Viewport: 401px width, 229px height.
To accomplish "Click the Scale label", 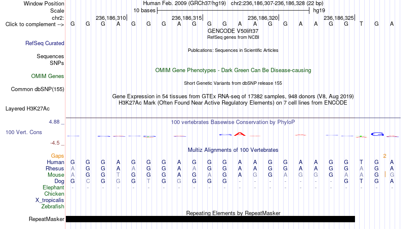I will pyautogui.click(x=57, y=11).
